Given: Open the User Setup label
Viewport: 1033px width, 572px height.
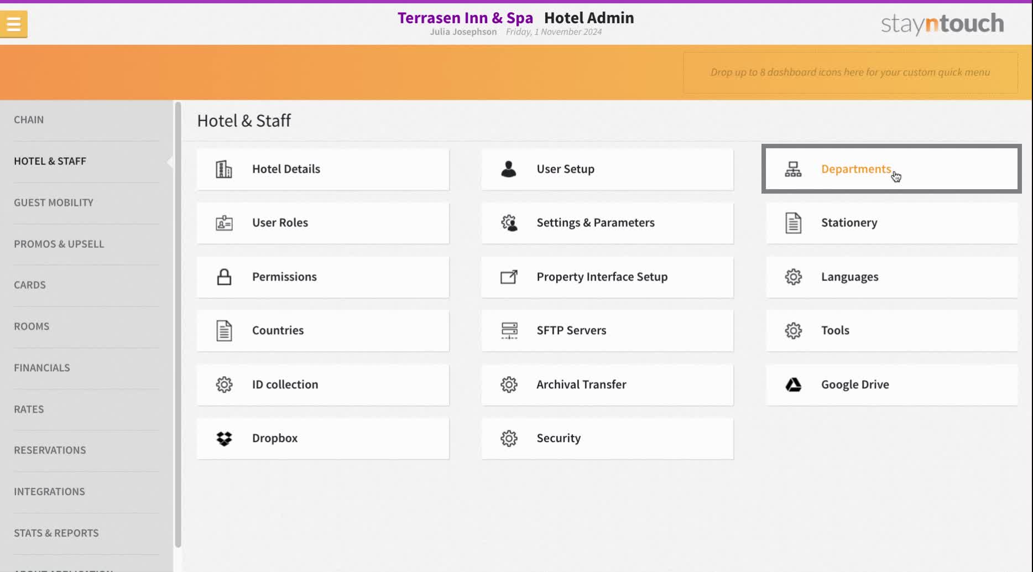Looking at the screenshot, I should pyautogui.click(x=565, y=169).
